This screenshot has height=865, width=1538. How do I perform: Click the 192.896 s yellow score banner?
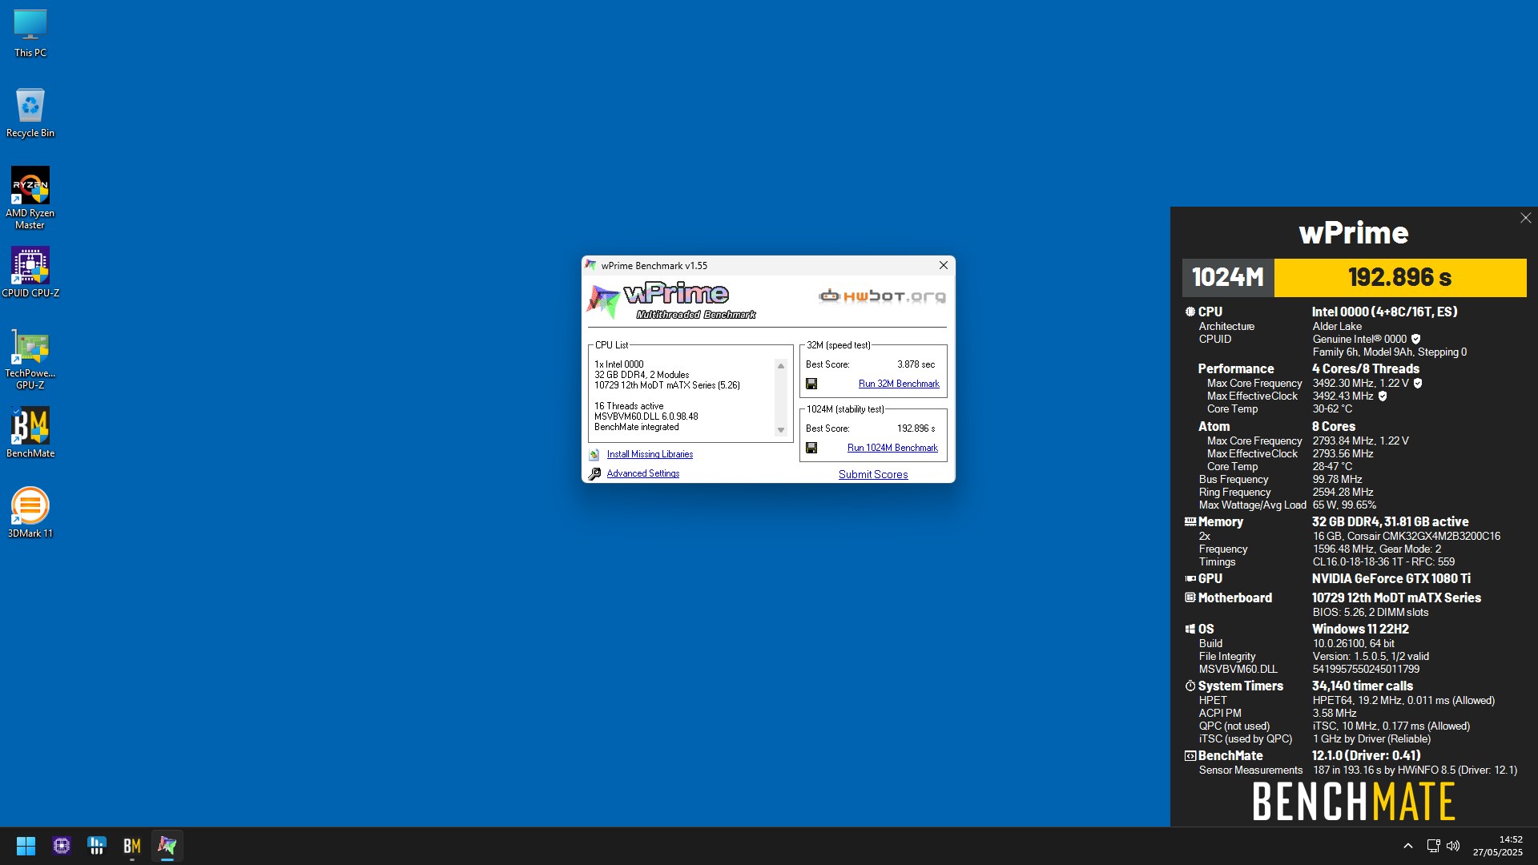tap(1399, 277)
